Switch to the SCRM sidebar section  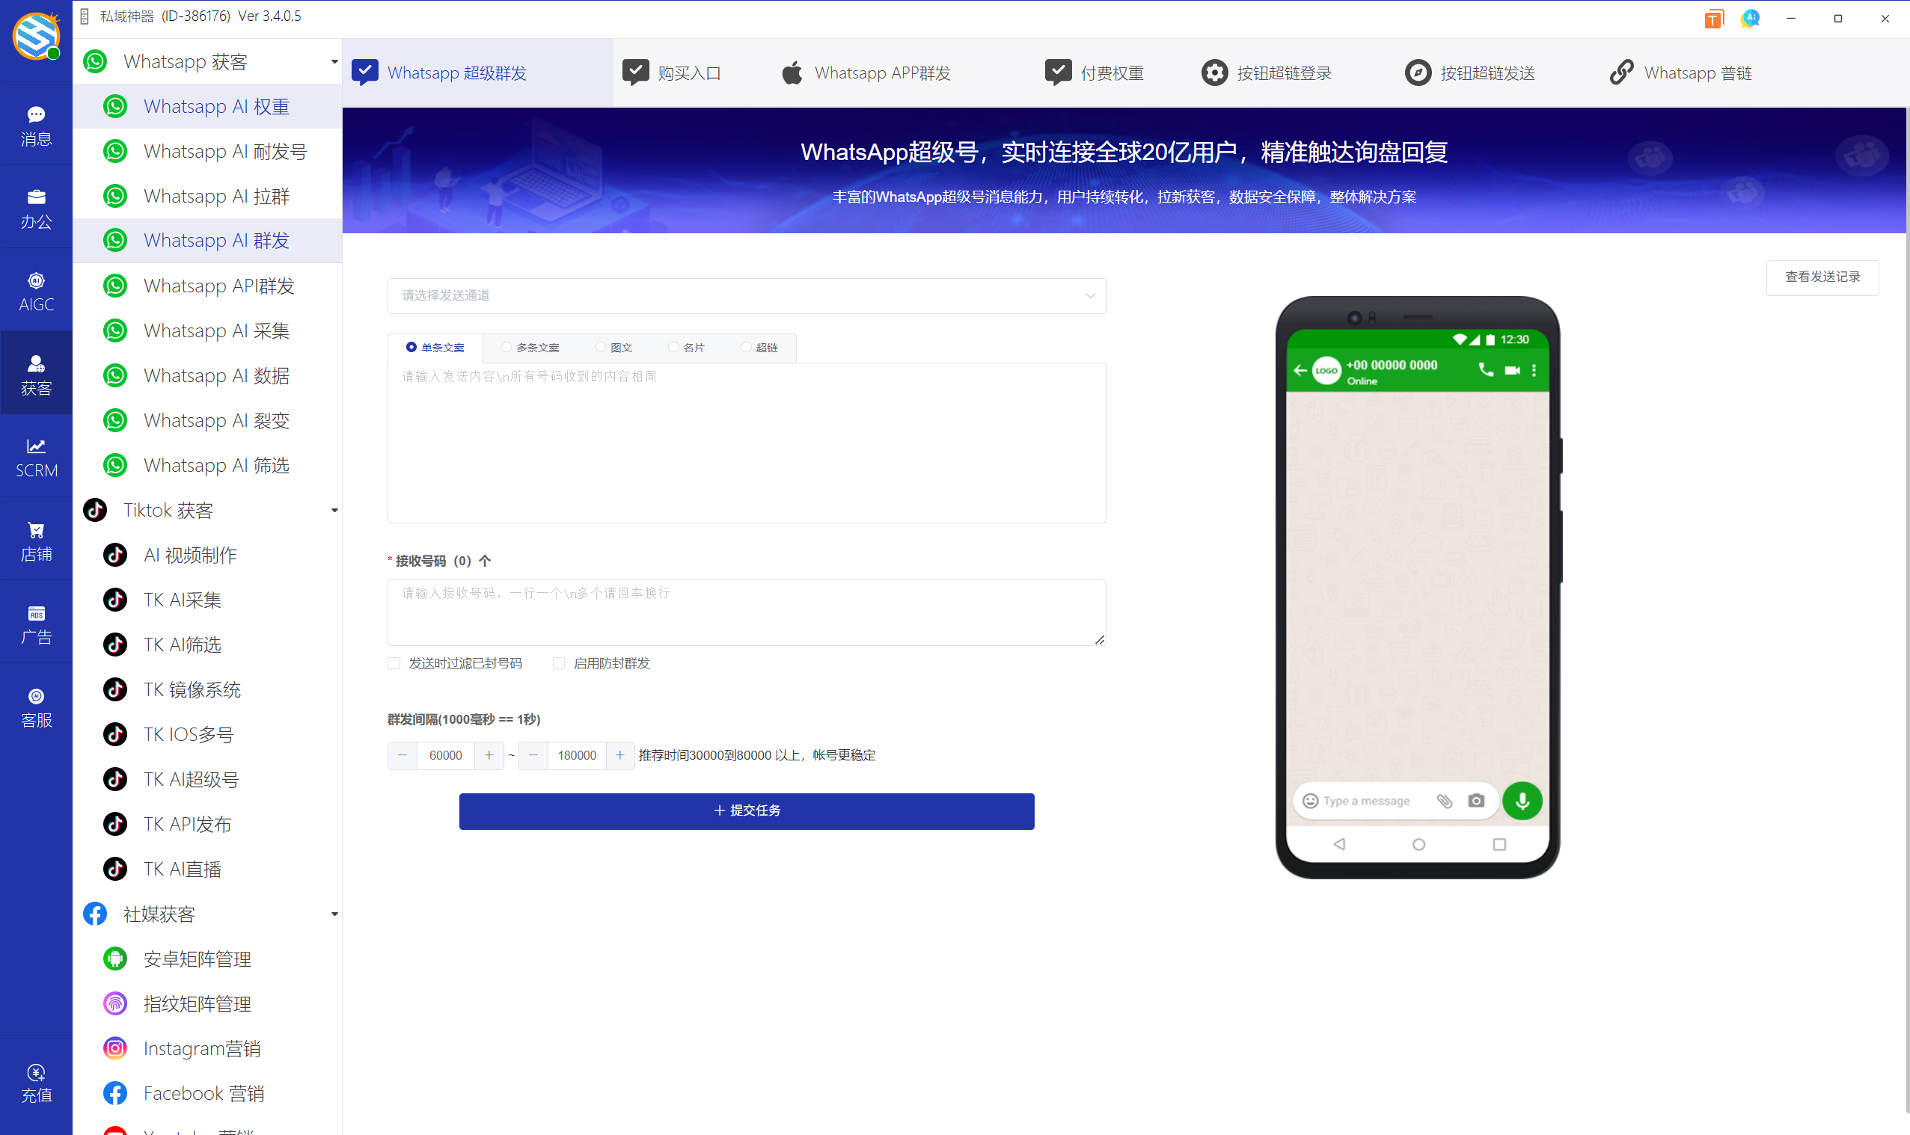click(x=36, y=458)
